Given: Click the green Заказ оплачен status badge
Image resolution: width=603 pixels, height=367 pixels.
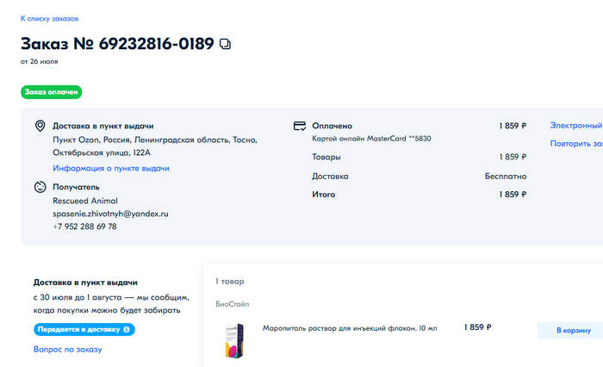Looking at the screenshot, I should pos(51,91).
